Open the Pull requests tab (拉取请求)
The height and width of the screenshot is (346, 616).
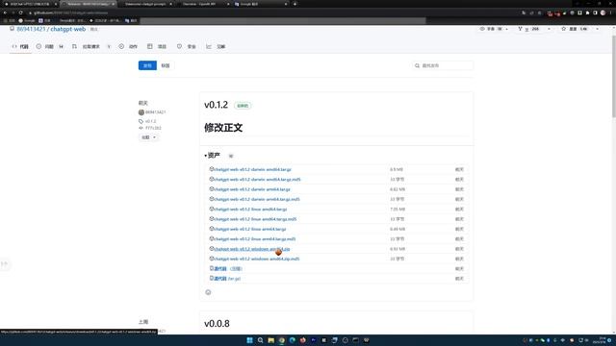[x=91, y=46]
